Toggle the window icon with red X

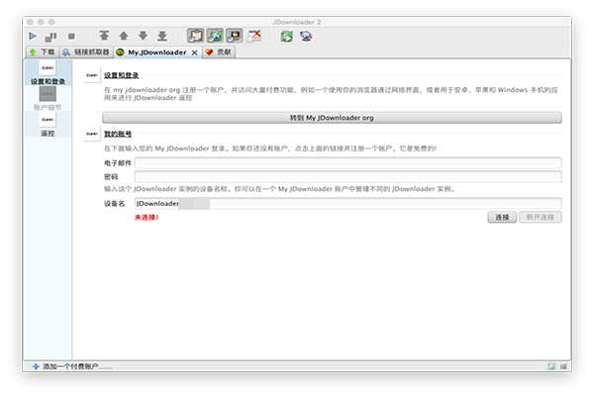pyautogui.click(x=253, y=36)
